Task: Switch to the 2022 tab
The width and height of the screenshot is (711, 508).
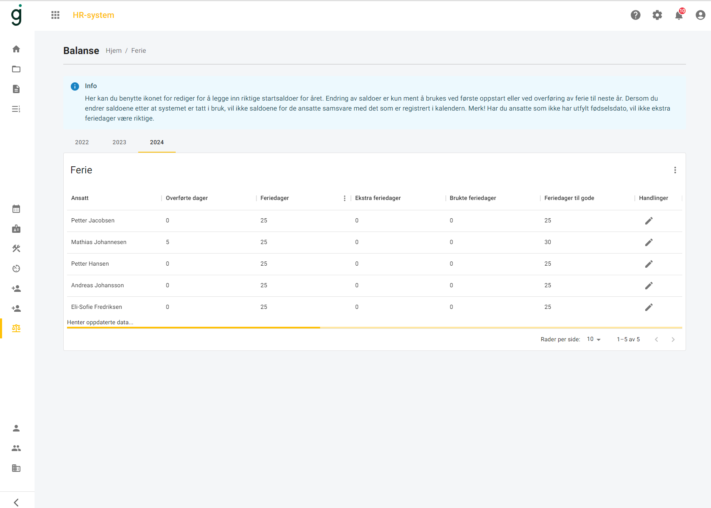Action: [82, 142]
